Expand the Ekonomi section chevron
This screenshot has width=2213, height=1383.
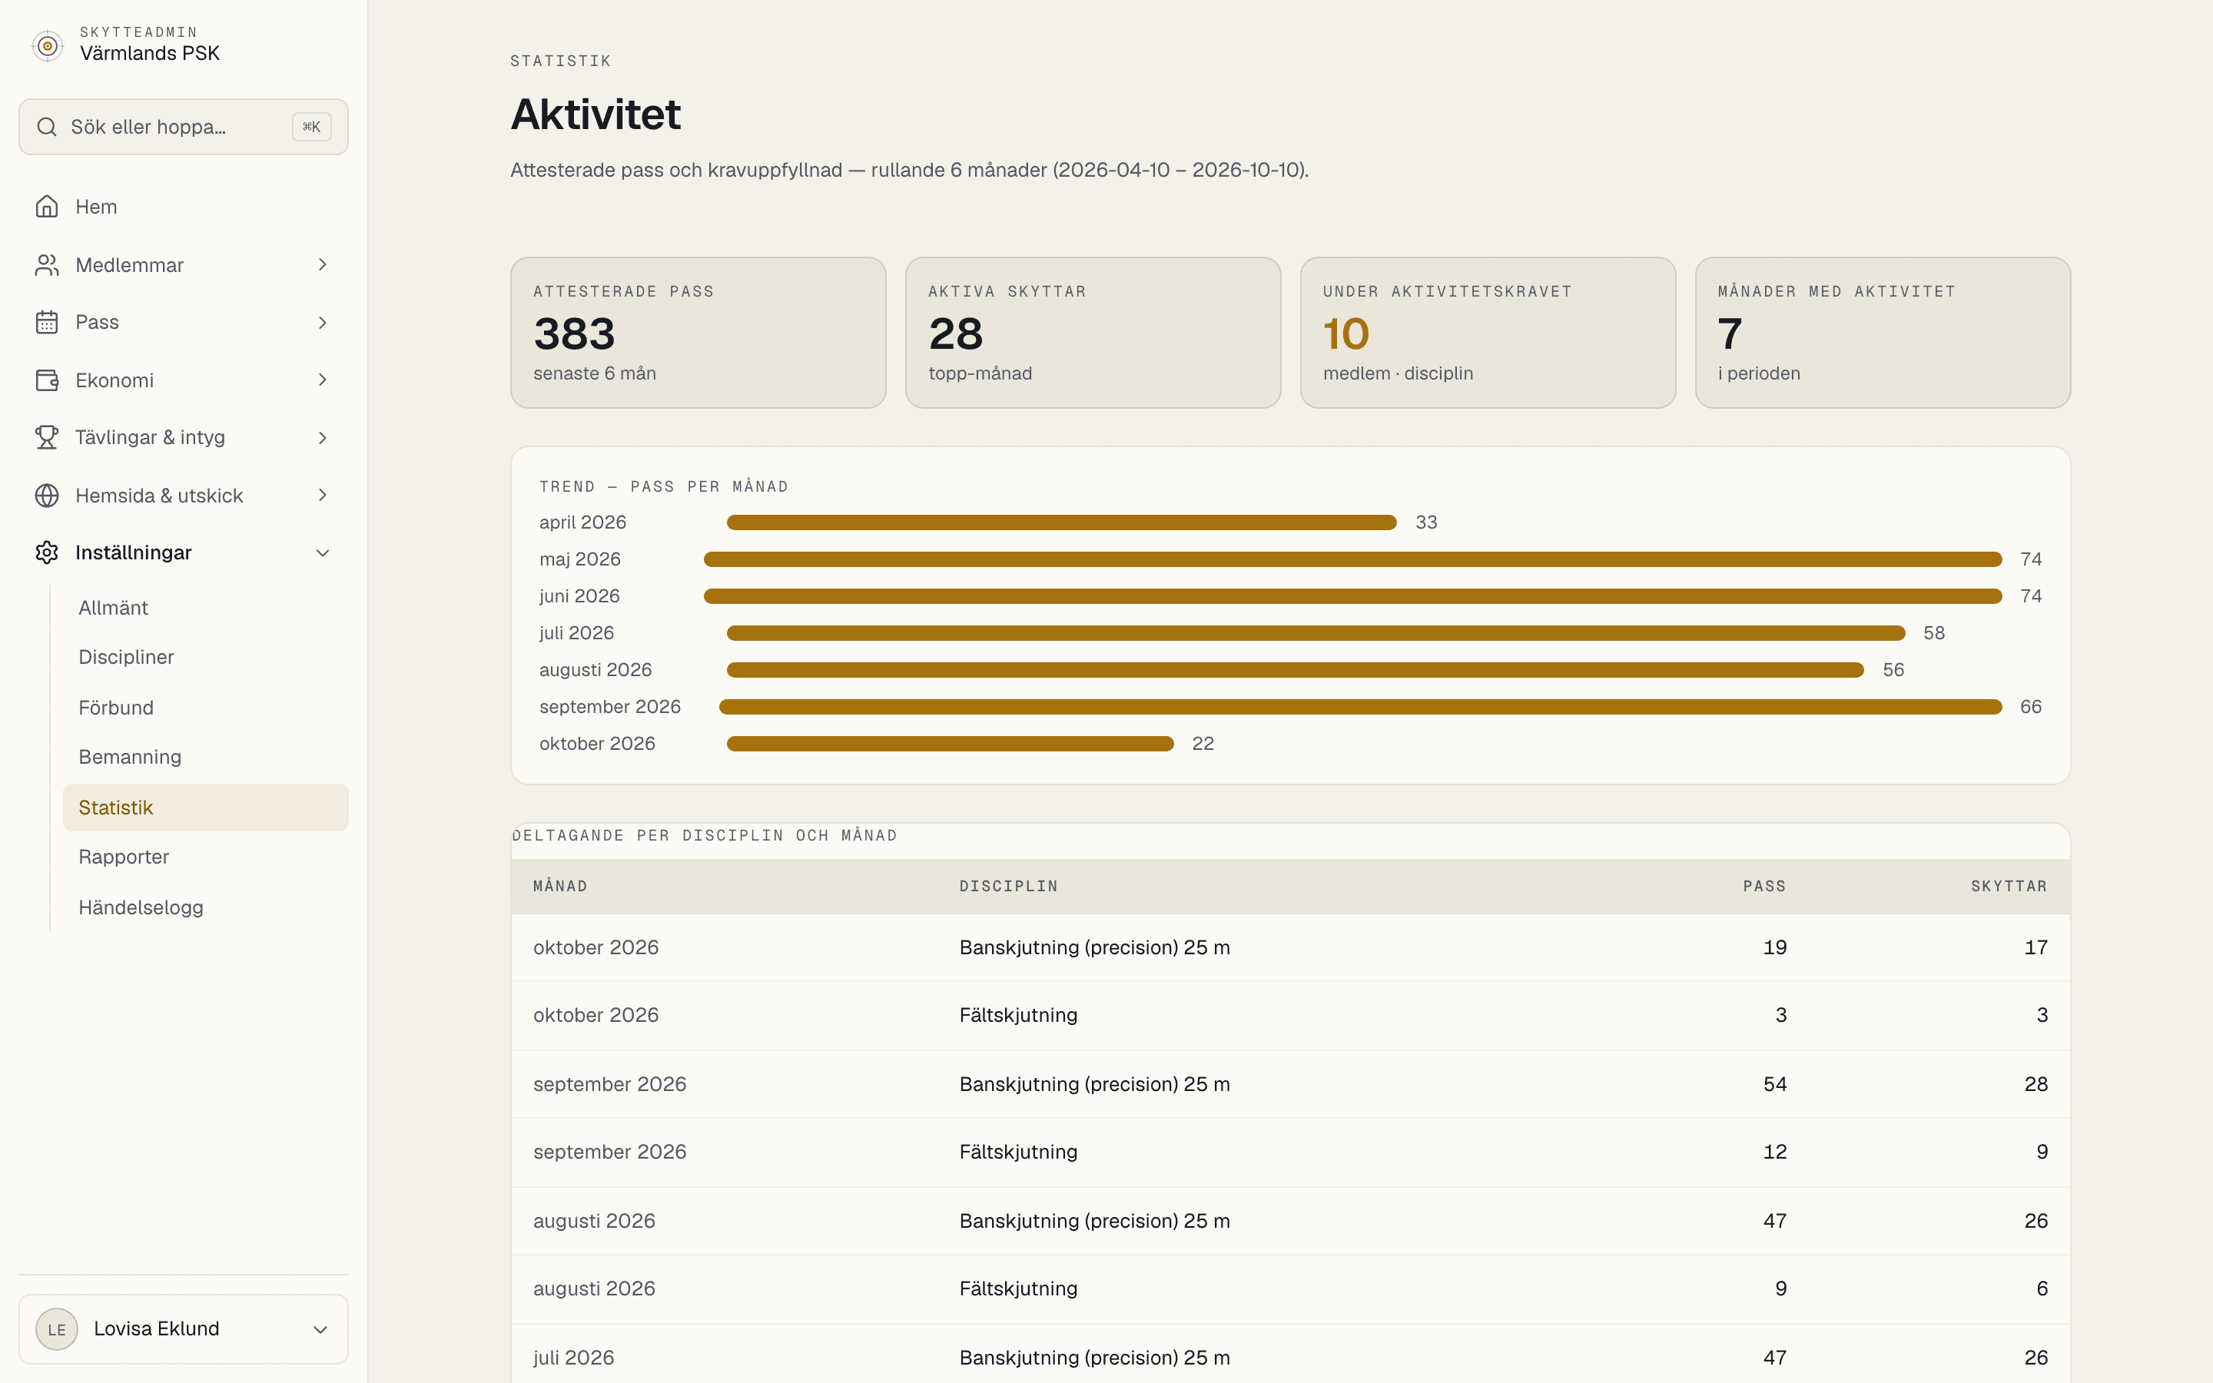click(x=322, y=380)
